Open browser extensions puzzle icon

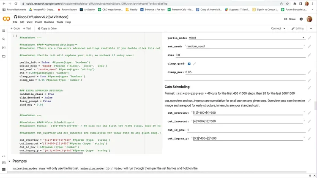pos(295,4)
